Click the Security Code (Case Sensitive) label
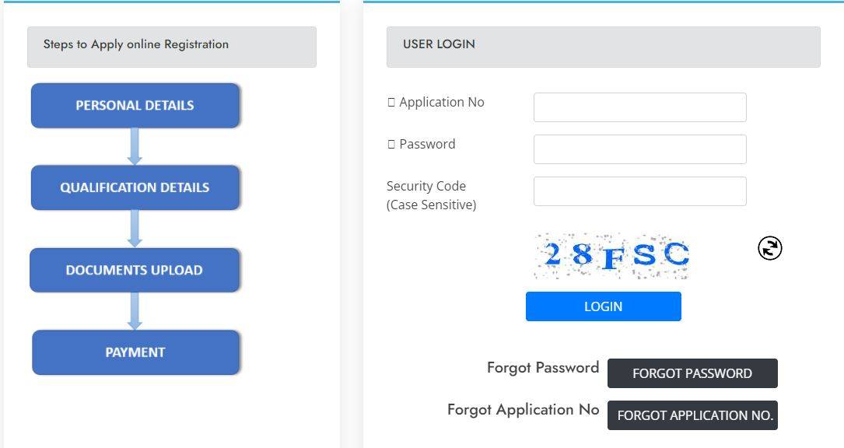 431,195
